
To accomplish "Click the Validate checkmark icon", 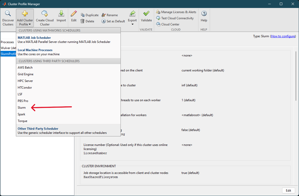I will [146, 14].
